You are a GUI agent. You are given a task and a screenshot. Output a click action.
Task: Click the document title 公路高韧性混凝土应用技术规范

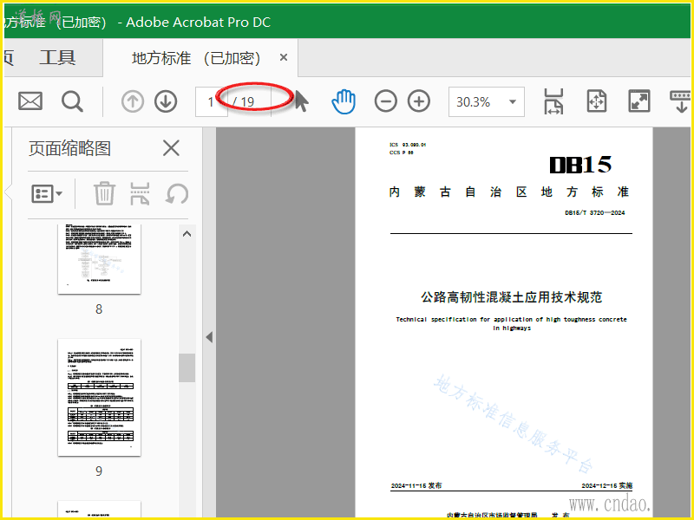[511, 297]
